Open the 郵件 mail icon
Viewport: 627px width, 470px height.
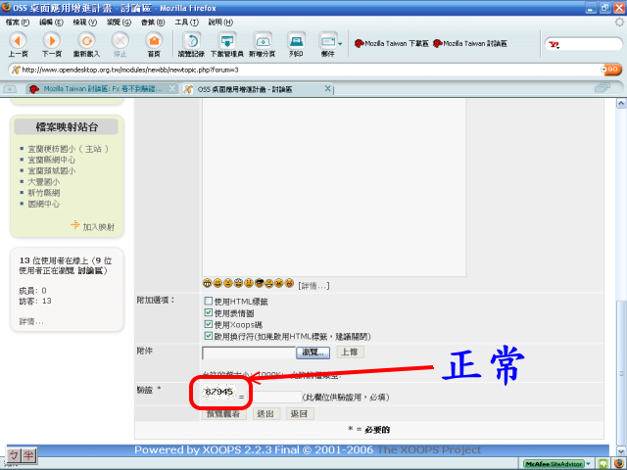click(x=328, y=41)
